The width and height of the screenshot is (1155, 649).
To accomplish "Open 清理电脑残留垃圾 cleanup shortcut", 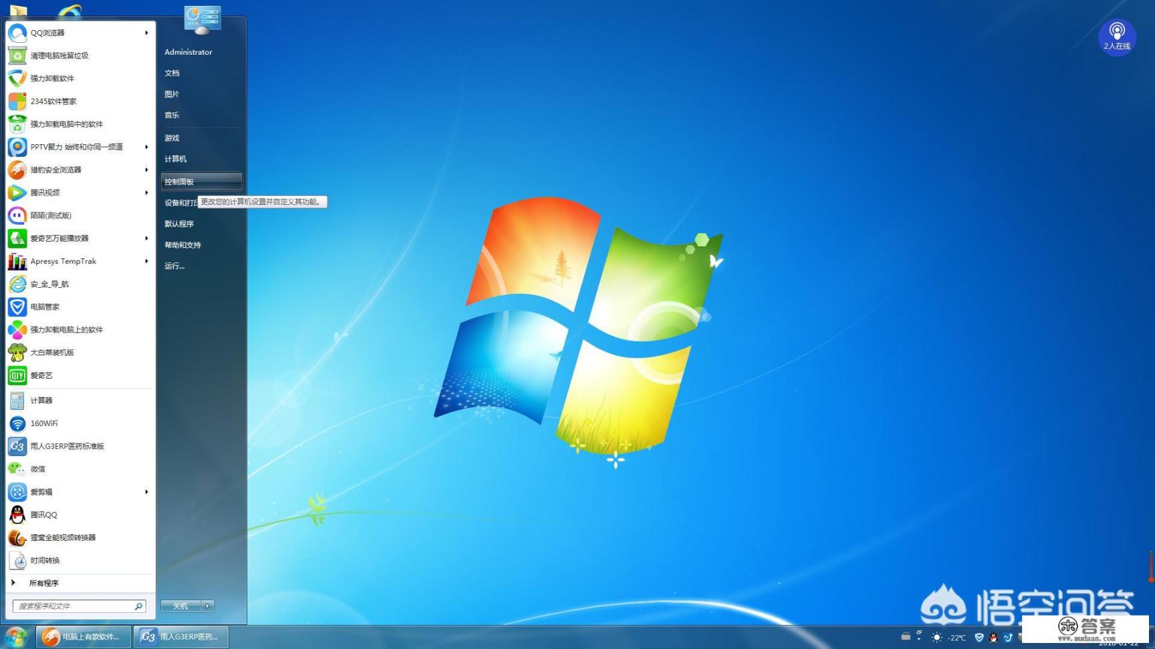I will tap(80, 55).
